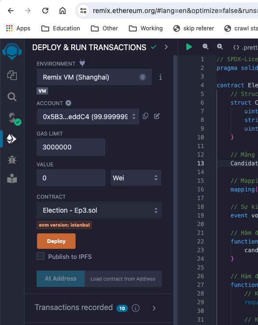Click editor line number 22
The width and height of the screenshot is (258, 325).
click(x=201, y=242)
